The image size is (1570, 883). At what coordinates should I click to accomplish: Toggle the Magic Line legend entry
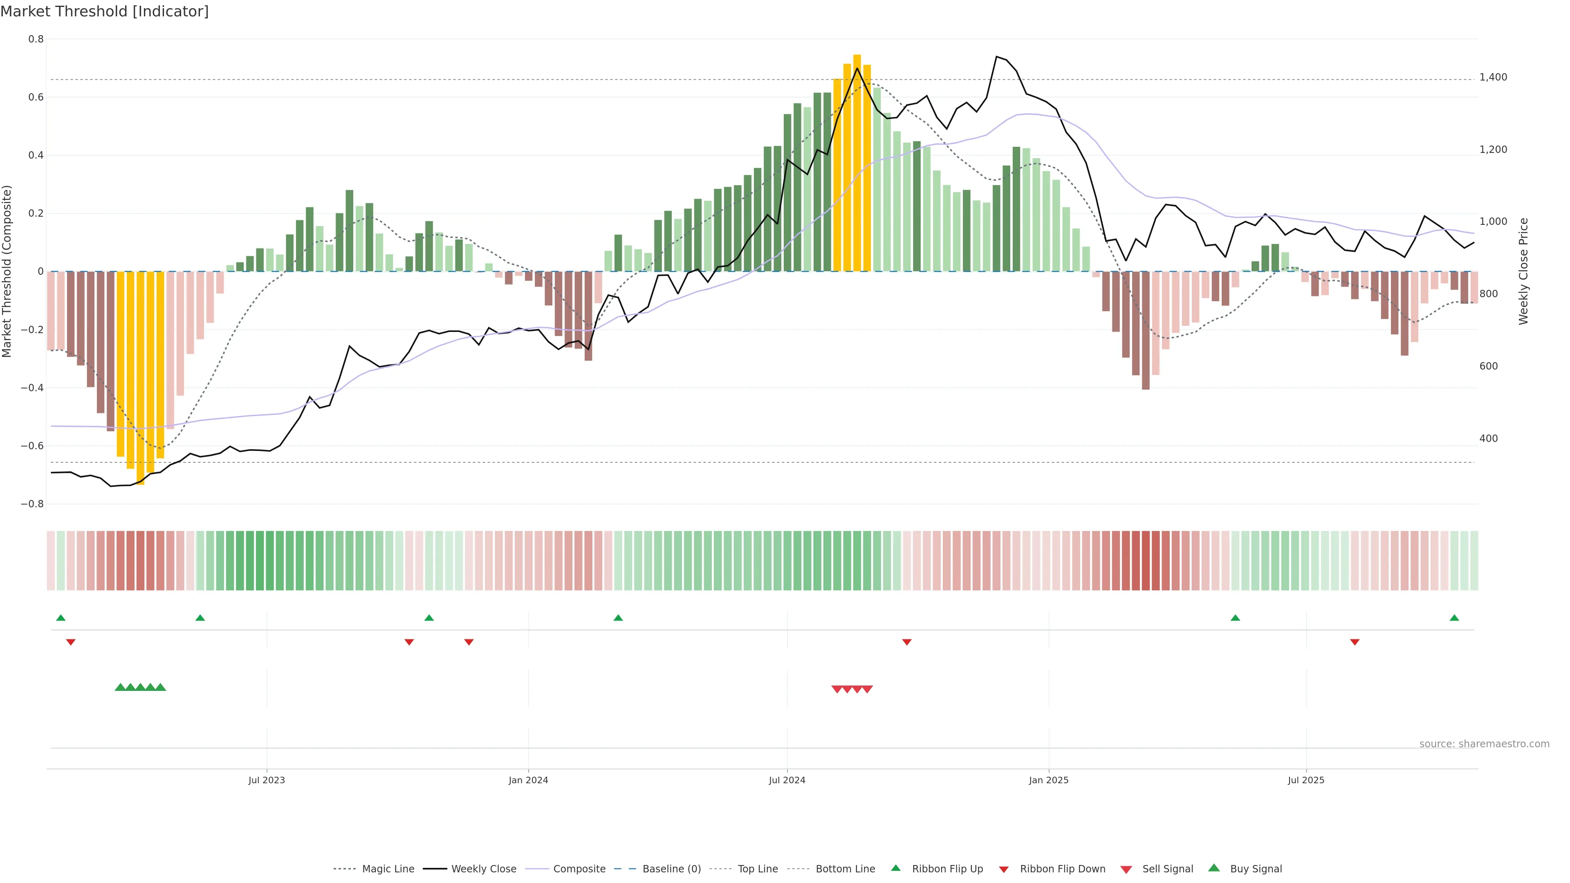click(388, 869)
